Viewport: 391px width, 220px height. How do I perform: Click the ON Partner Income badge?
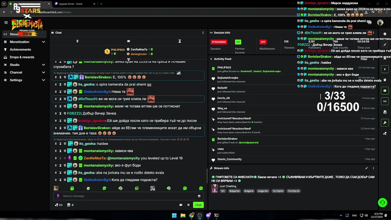point(238,42)
